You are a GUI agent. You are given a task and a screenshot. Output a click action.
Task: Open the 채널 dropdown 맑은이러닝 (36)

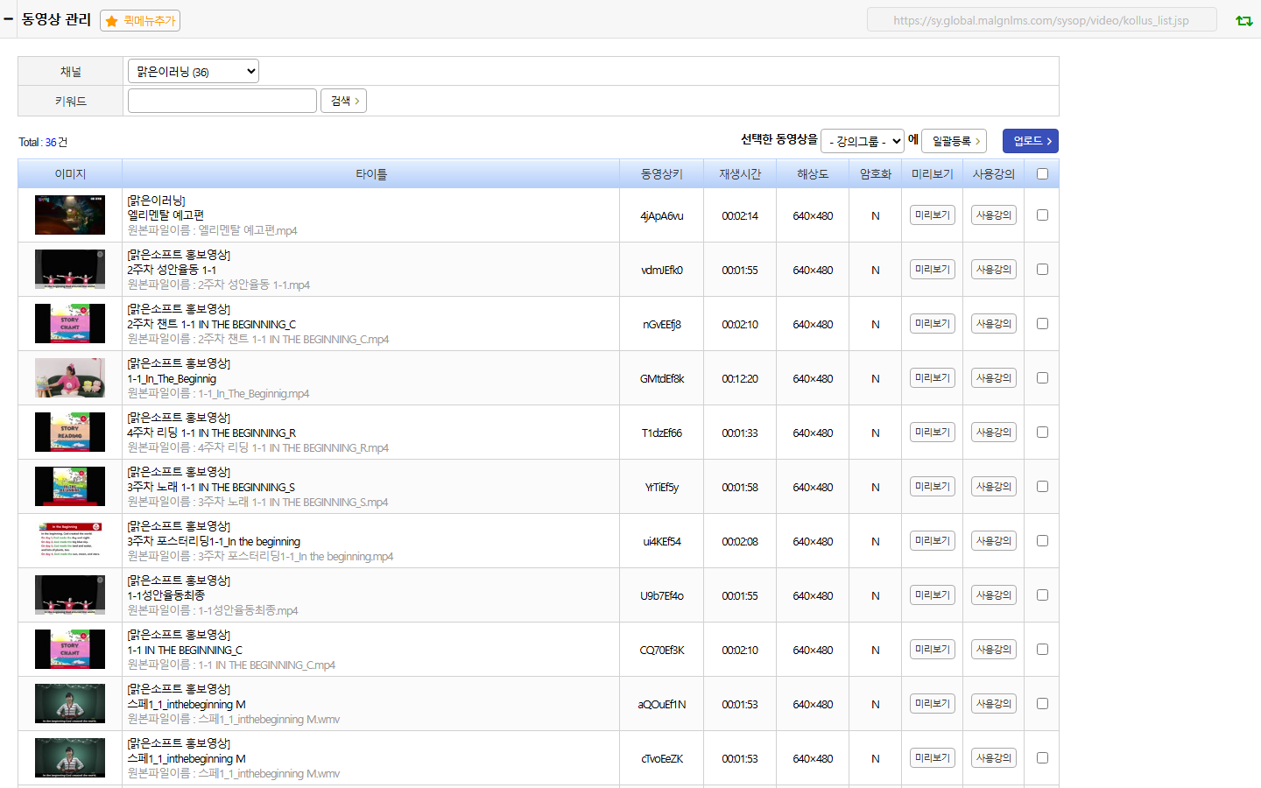pos(194,71)
